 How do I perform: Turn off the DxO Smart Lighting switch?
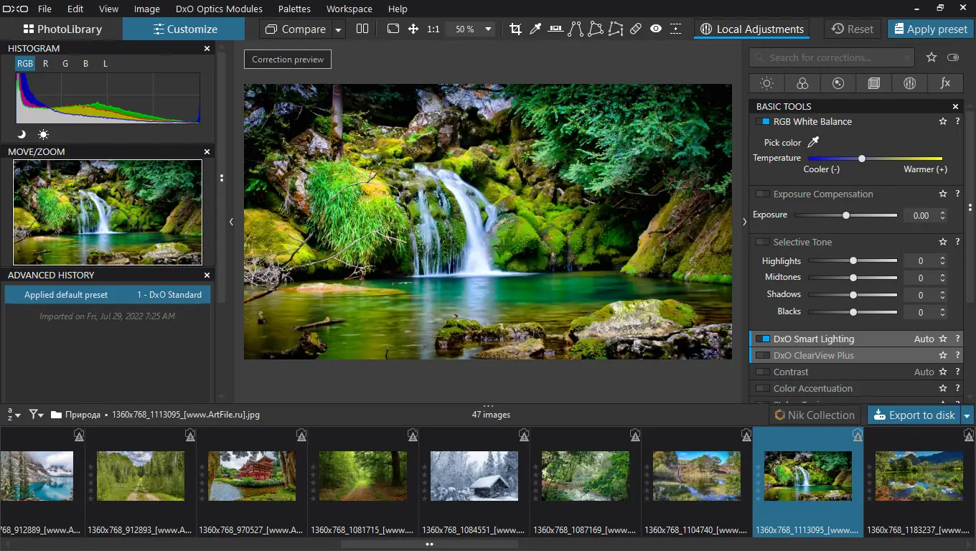pos(763,339)
